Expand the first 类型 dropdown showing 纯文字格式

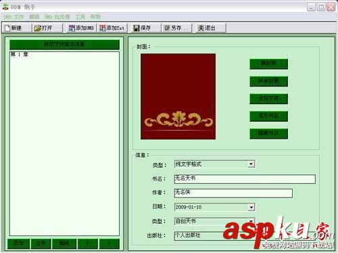pos(251,164)
